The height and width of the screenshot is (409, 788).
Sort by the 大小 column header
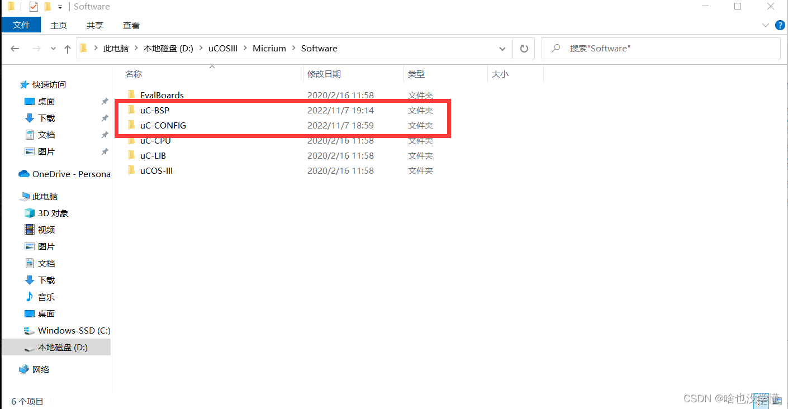pyautogui.click(x=500, y=74)
